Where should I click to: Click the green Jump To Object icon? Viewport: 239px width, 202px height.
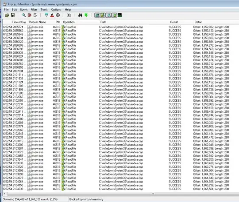(86, 15)
